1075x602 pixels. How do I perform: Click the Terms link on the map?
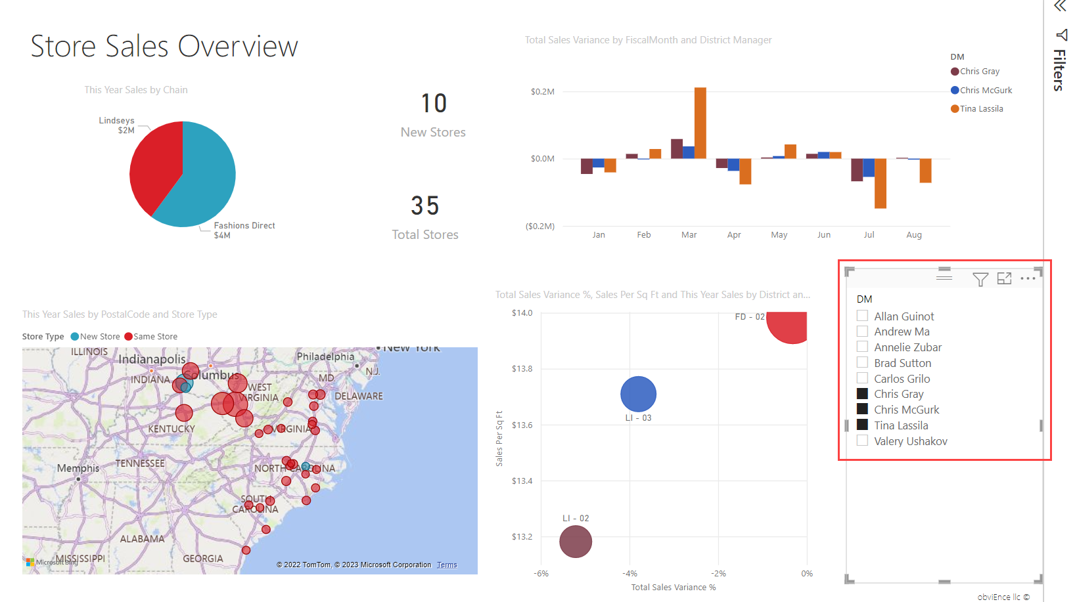pyautogui.click(x=447, y=565)
